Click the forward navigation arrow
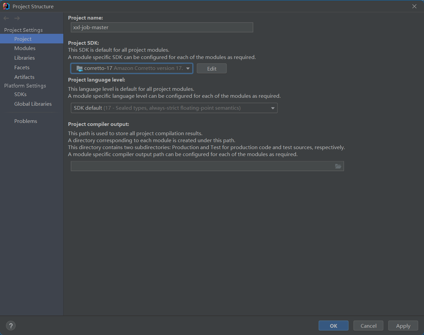 click(17, 18)
